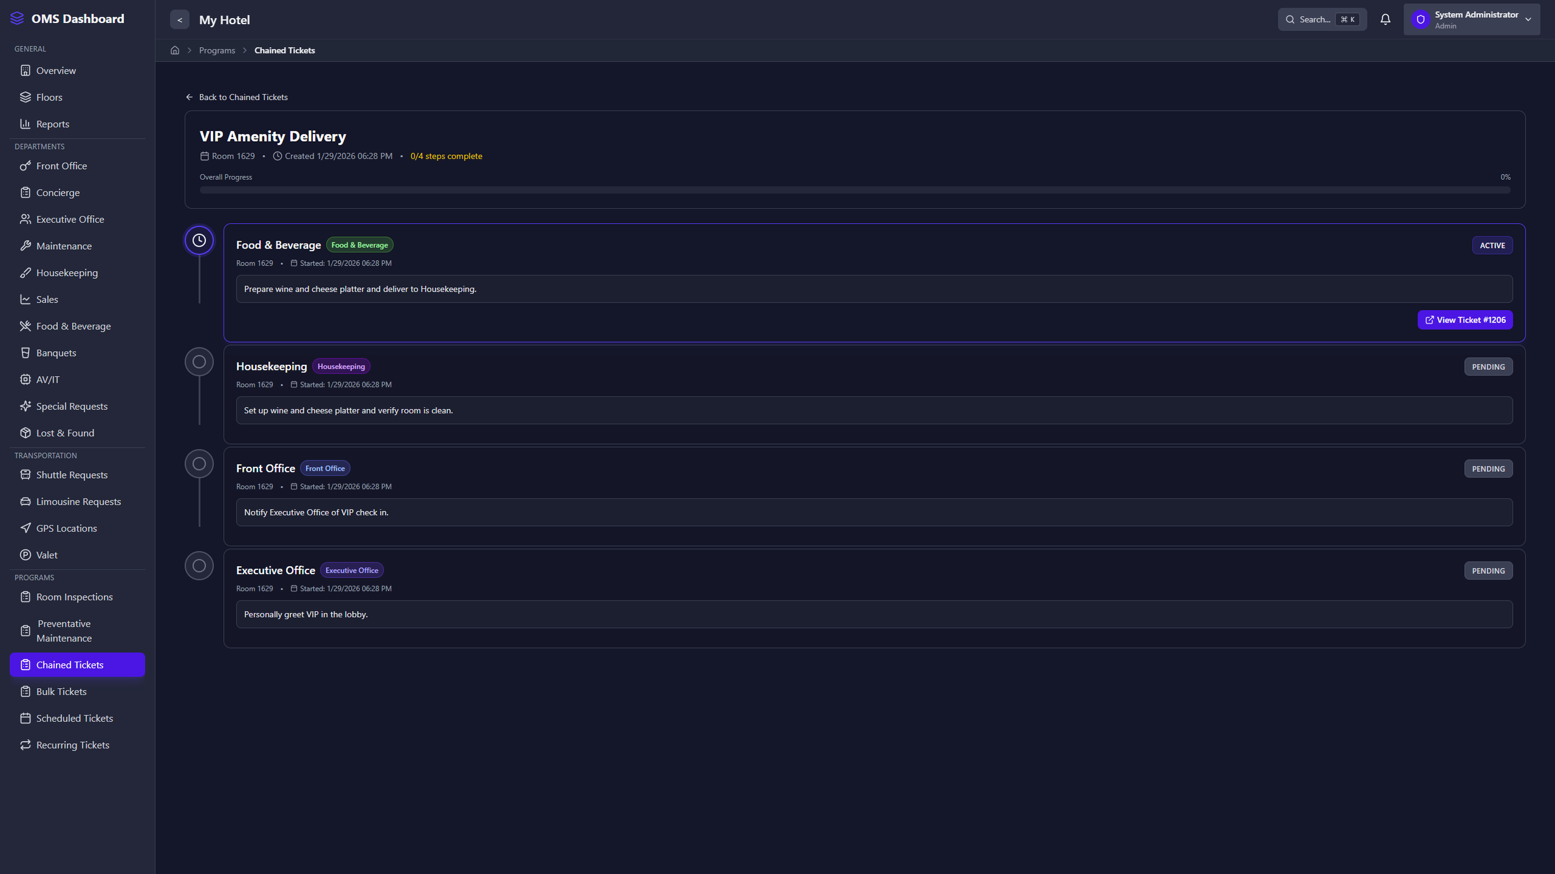This screenshot has width=1555, height=874.
Task: Click the Housekeeping step circle marker
Action: tap(199, 362)
